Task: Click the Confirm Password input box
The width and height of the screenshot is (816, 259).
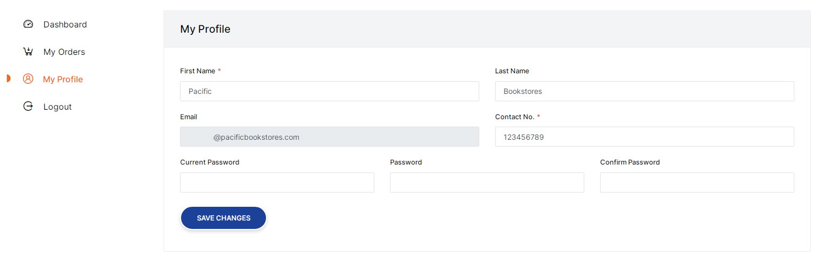Action: click(697, 183)
